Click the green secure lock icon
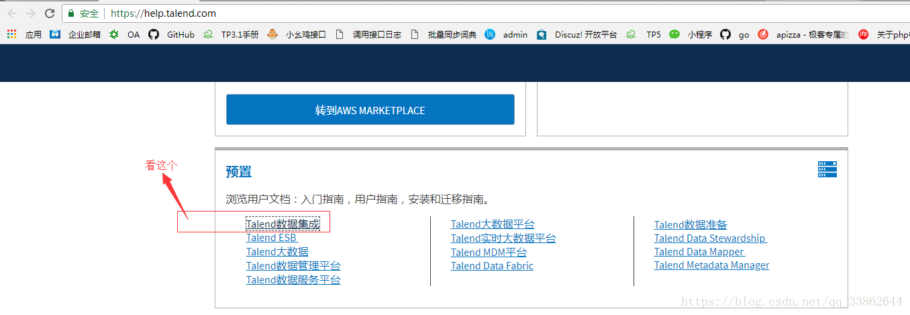The width and height of the screenshot is (910, 315). tap(72, 13)
